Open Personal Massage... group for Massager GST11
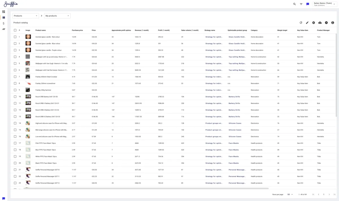 point(237,176)
